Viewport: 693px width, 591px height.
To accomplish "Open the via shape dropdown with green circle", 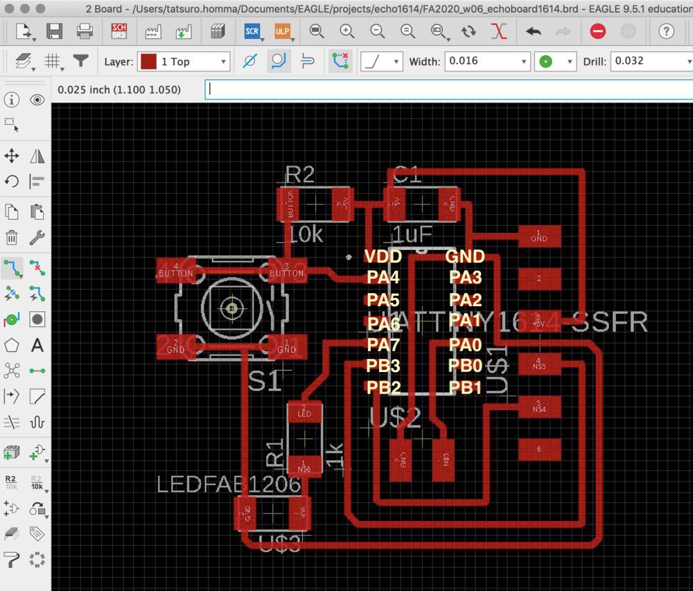I will pos(555,62).
